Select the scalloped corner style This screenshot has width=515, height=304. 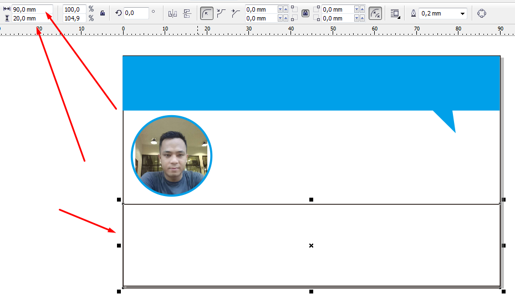pos(221,13)
